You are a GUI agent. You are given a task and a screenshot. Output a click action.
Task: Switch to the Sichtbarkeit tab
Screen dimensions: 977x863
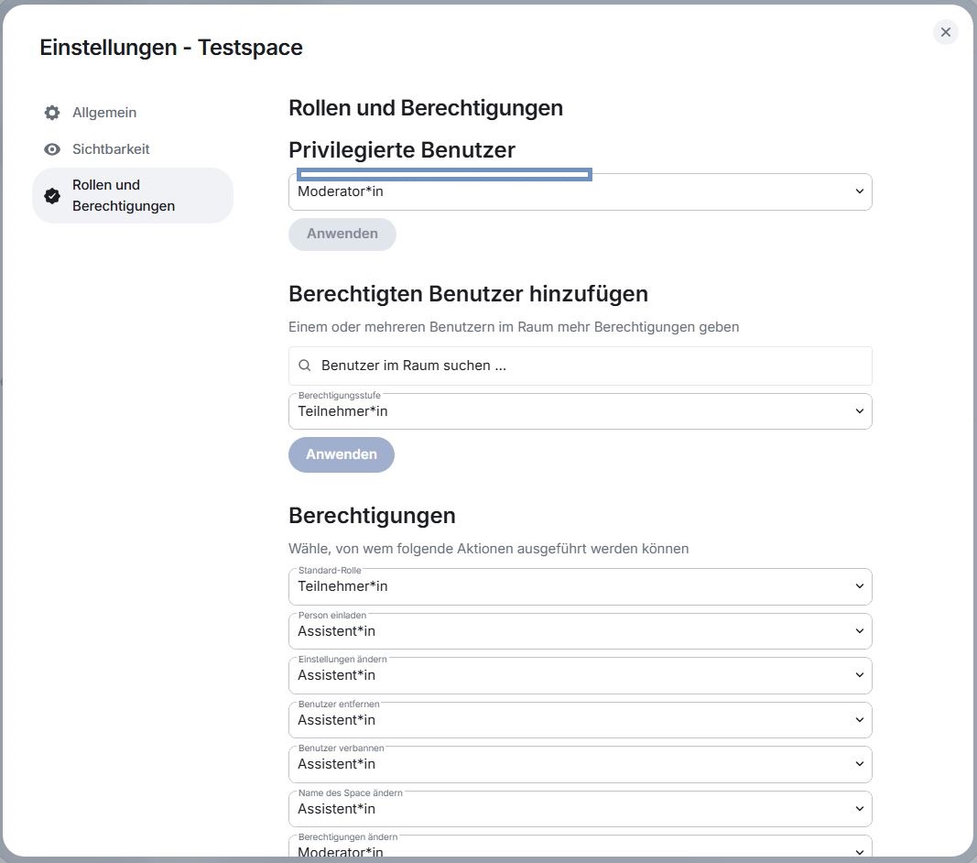(133, 149)
